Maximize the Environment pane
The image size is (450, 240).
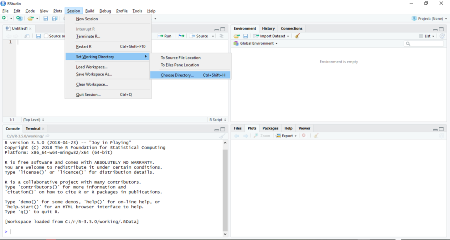tap(441, 29)
